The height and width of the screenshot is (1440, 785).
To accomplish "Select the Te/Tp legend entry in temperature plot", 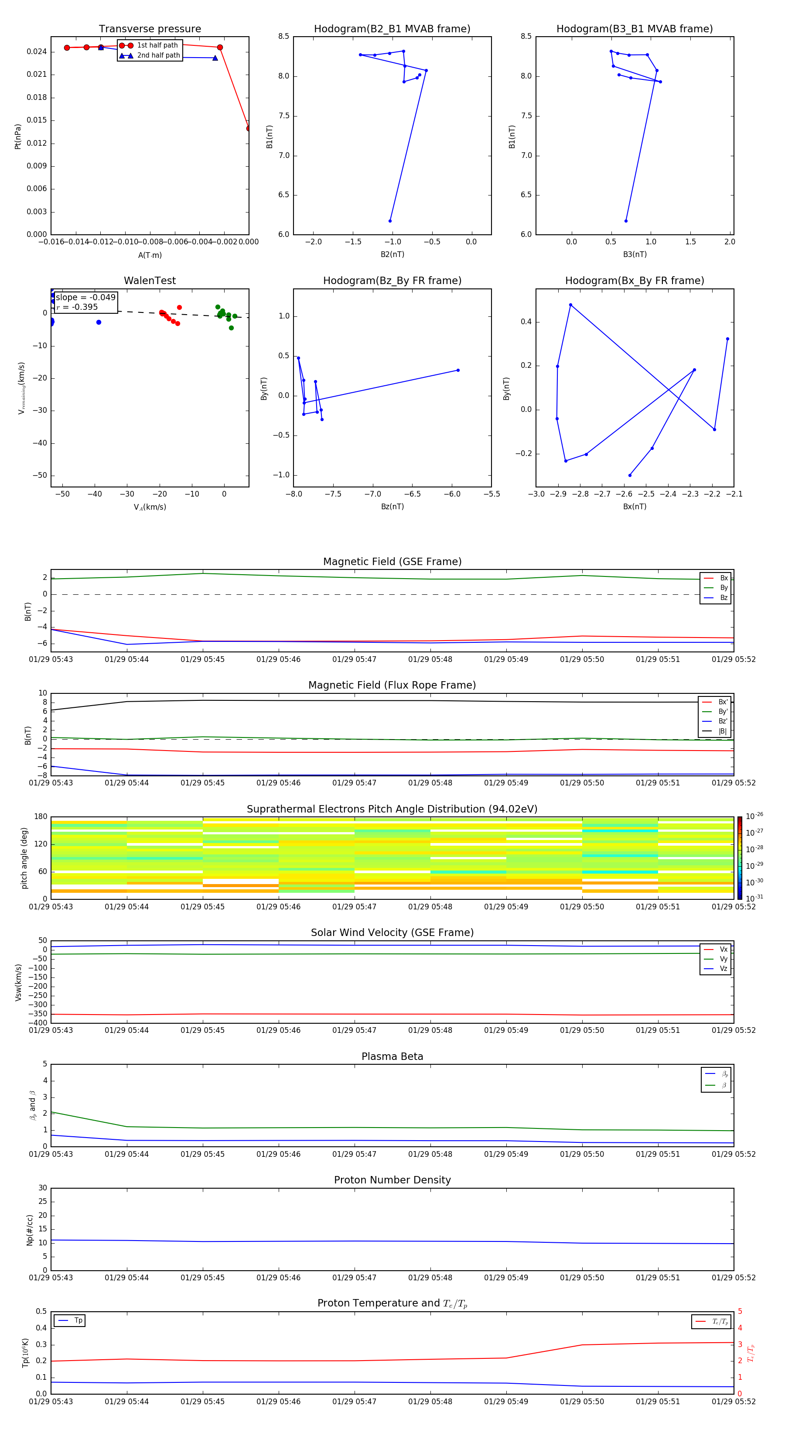I will 712,1321.
